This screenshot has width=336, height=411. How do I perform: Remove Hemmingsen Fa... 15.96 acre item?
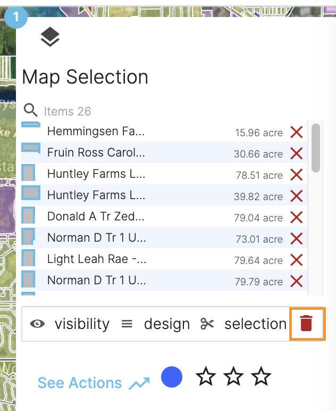tap(297, 132)
